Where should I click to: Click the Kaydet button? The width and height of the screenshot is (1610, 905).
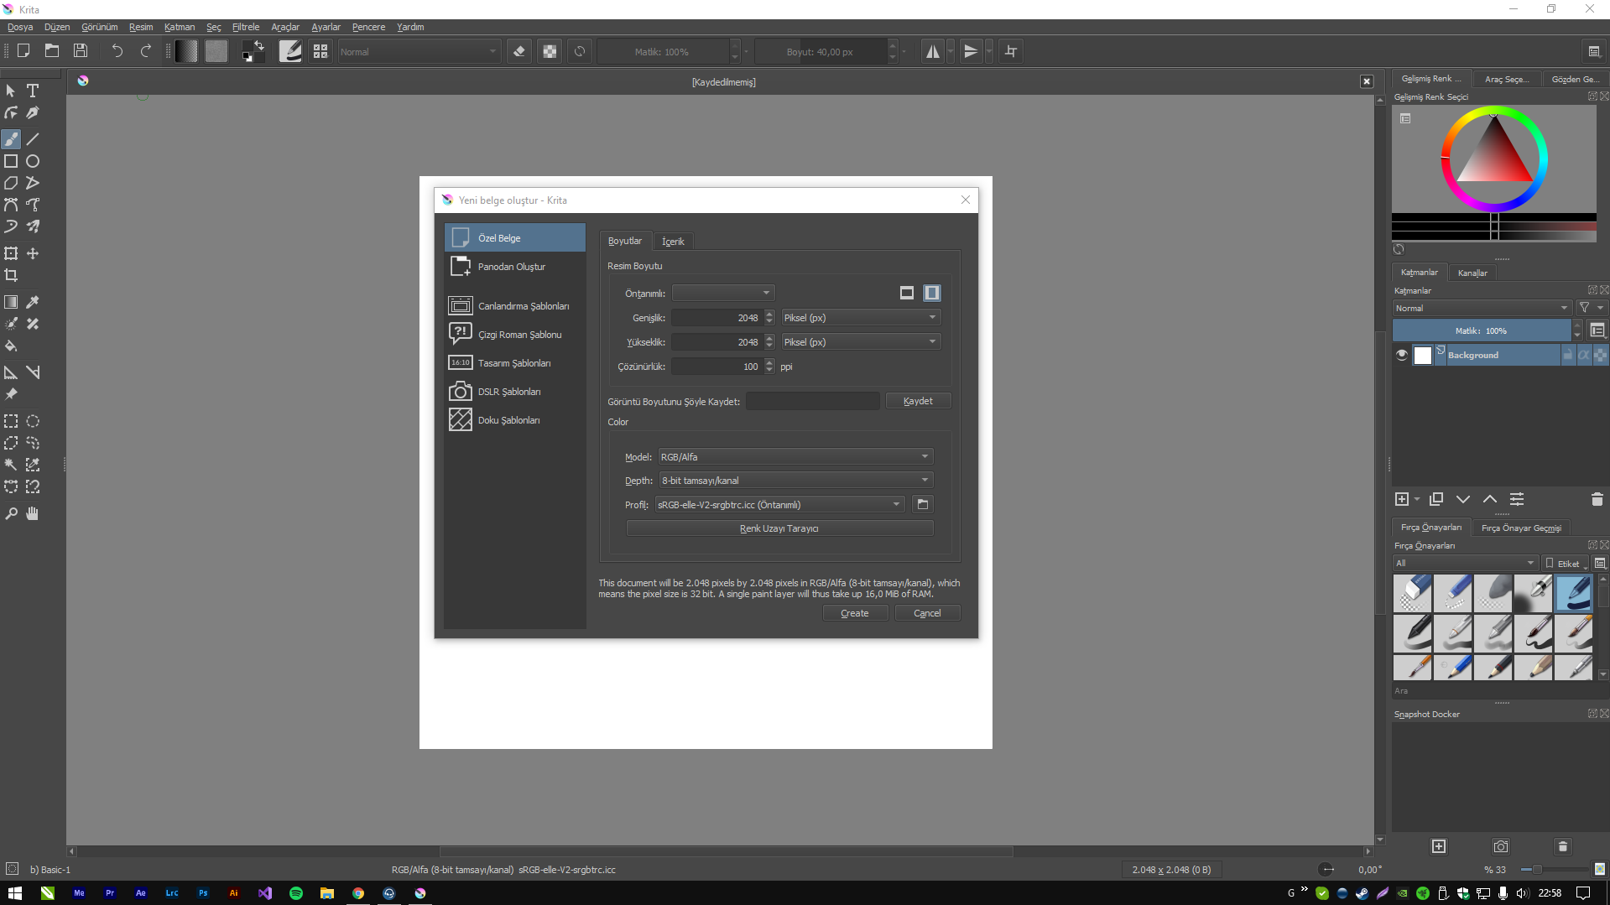pyautogui.click(x=918, y=401)
